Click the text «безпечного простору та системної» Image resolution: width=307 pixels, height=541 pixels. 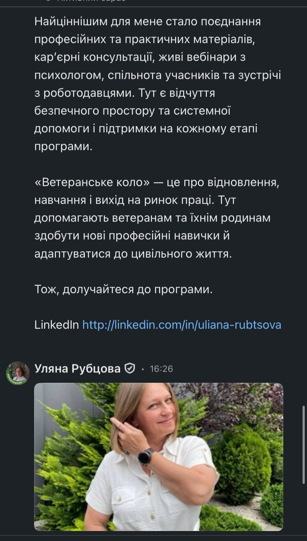pyautogui.click(x=133, y=111)
